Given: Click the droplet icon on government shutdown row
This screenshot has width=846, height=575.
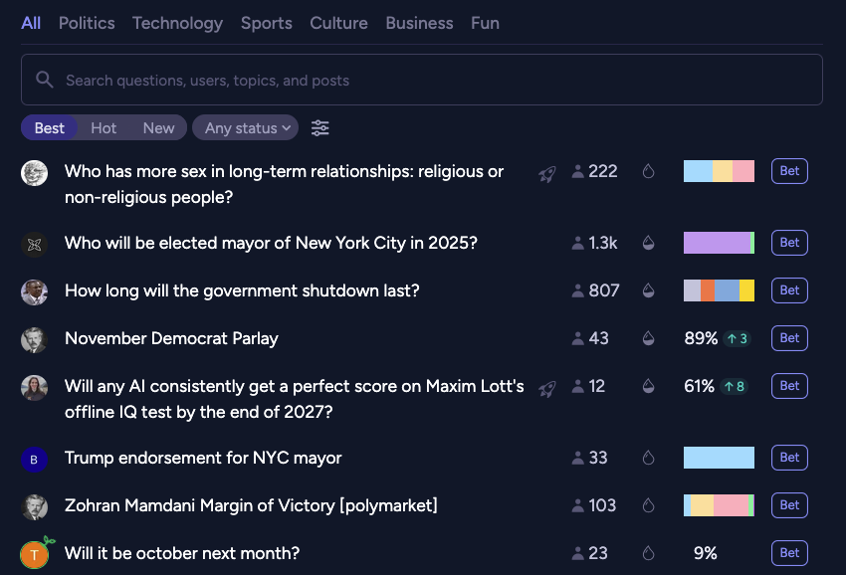Looking at the screenshot, I should tap(649, 290).
